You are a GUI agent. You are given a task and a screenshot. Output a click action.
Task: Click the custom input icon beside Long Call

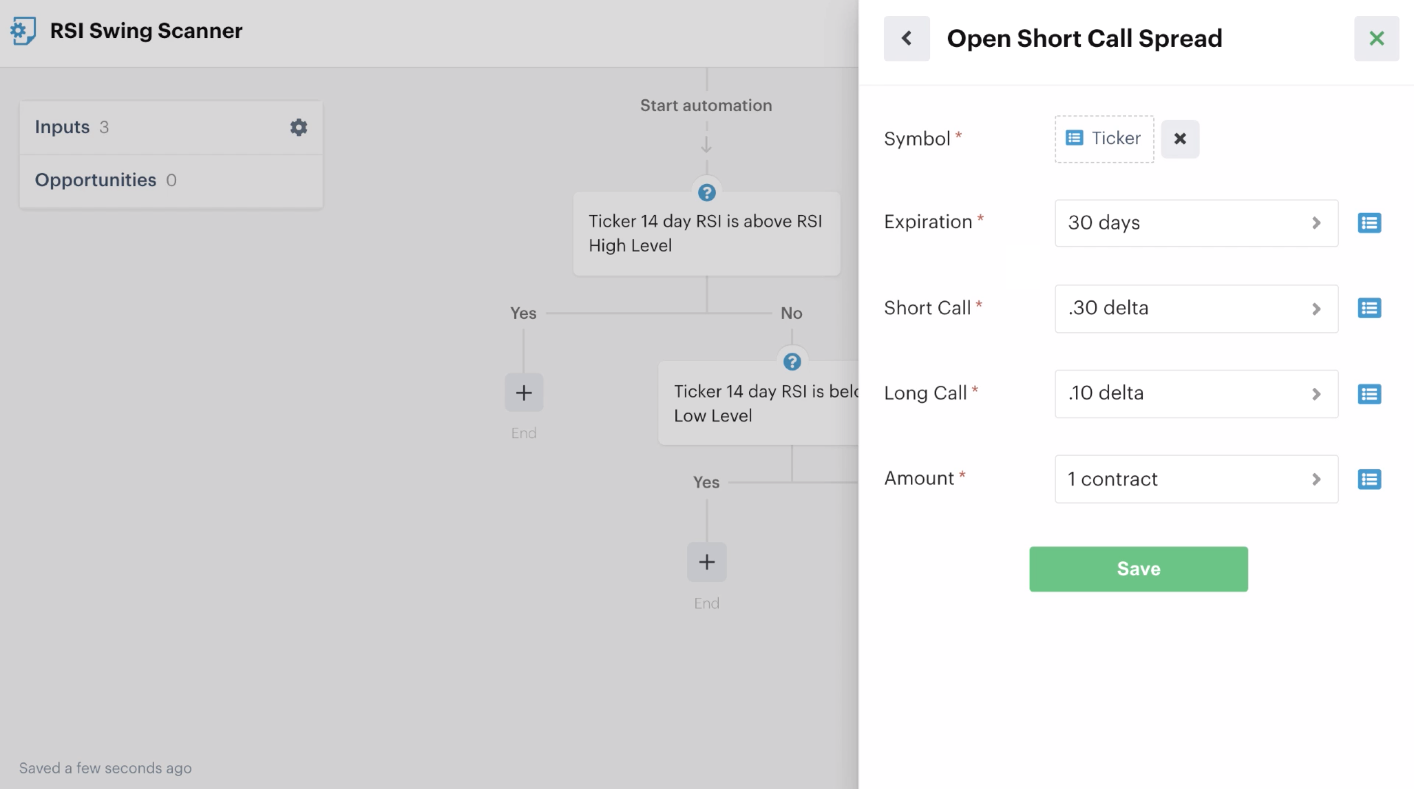click(1369, 394)
